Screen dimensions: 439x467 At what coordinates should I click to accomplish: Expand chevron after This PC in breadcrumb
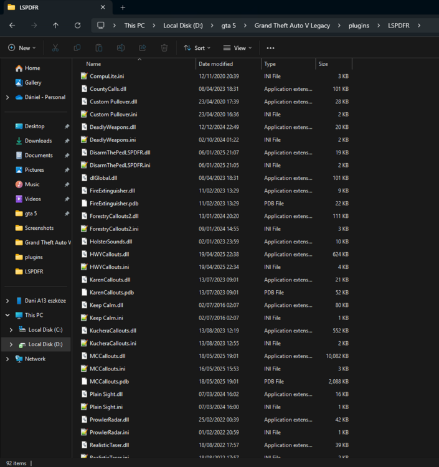coord(154,26)
